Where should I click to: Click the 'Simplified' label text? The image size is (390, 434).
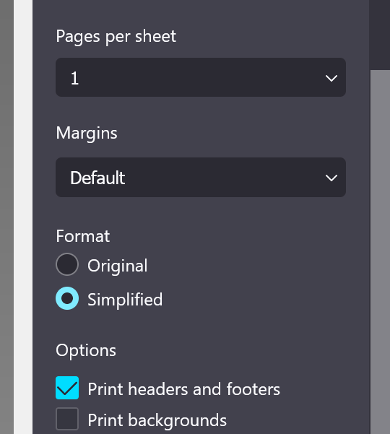tap(125, 300)
